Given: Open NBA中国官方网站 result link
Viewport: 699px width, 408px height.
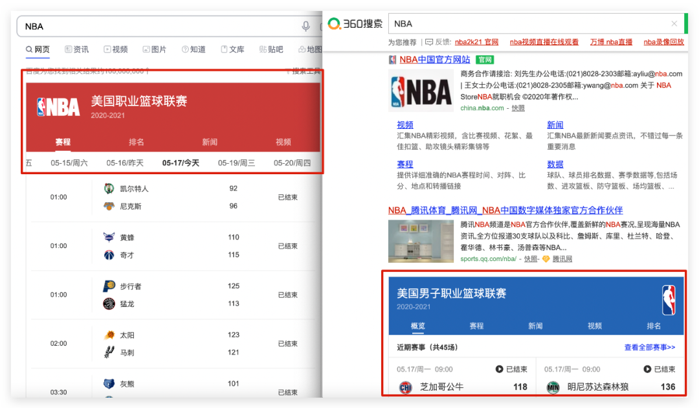Looking at the screenshot, I should pos(435,60).
